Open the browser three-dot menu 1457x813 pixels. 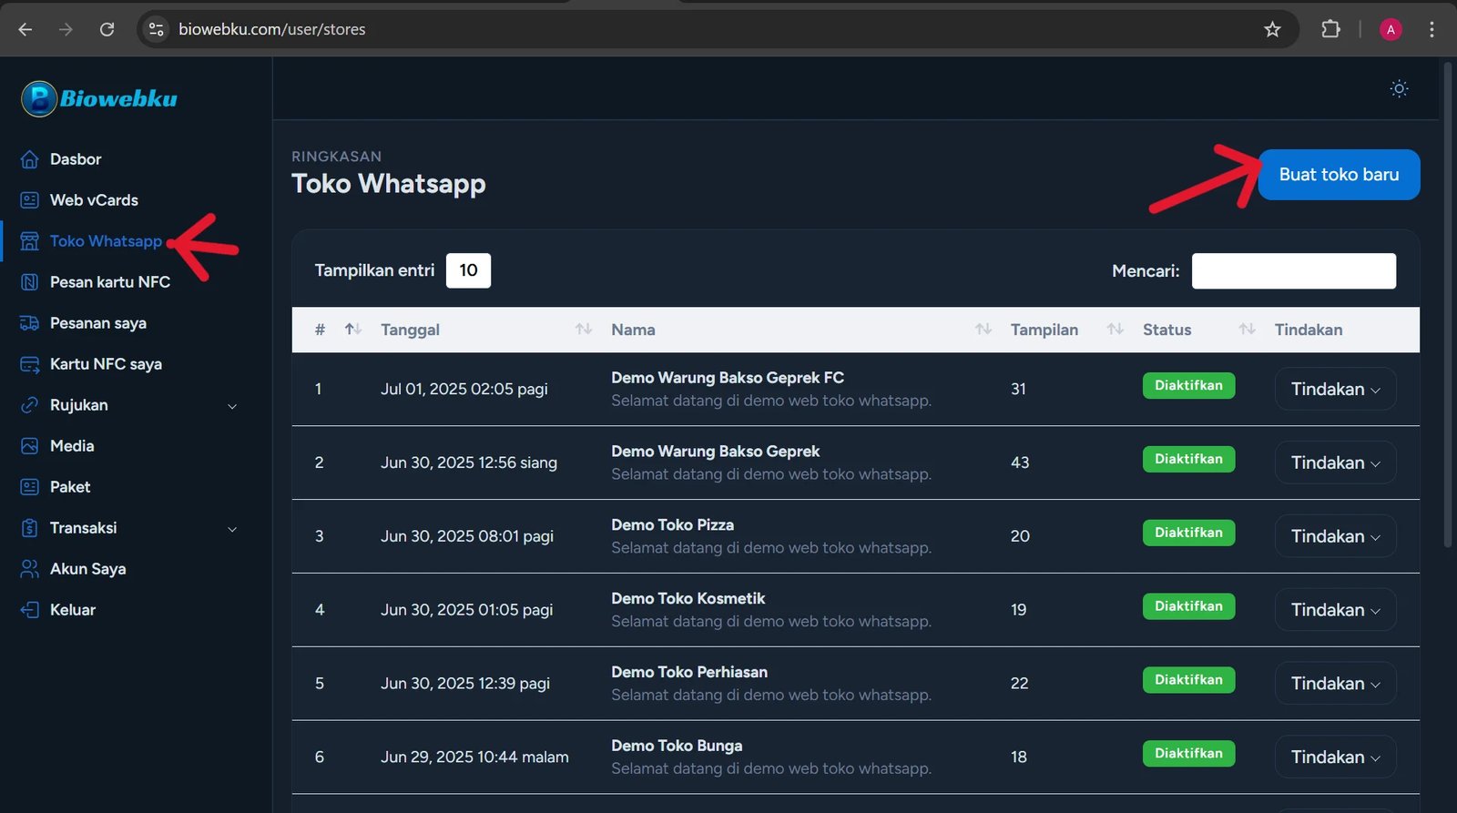(1432, 29)
